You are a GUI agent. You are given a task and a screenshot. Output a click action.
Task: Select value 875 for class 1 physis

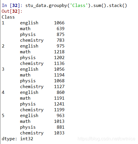(60, 34)
